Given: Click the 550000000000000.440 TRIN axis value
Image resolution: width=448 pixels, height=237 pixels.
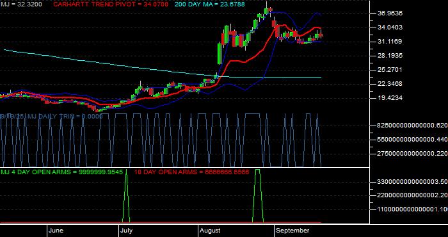Looking at the screenshot, I should point(412,140).
